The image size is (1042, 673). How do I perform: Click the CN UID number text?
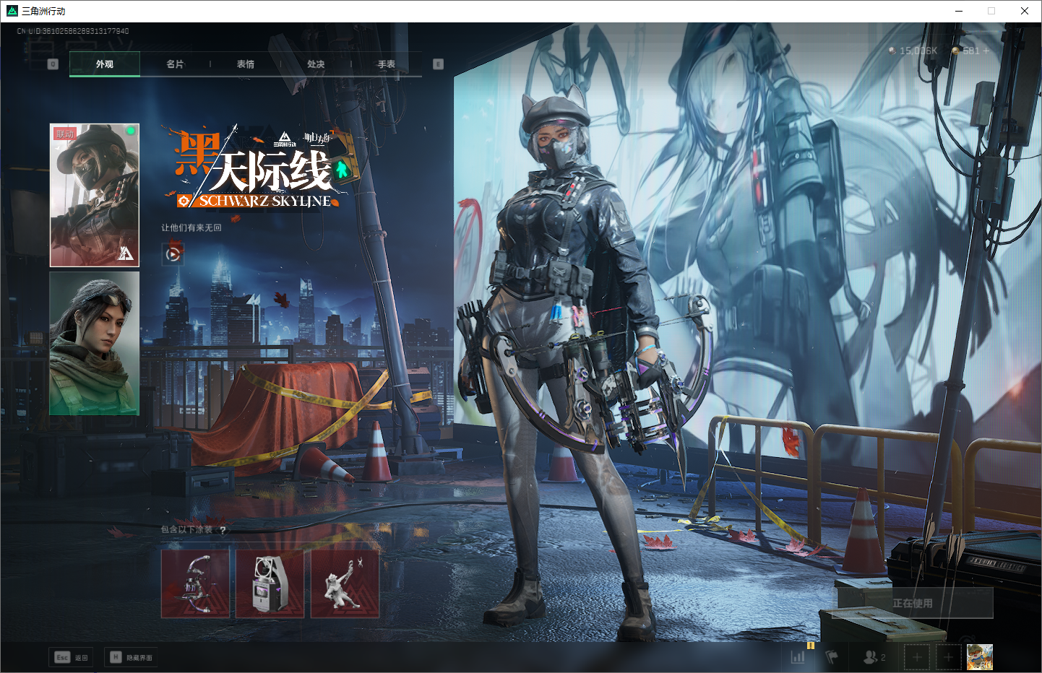(73, 31)
